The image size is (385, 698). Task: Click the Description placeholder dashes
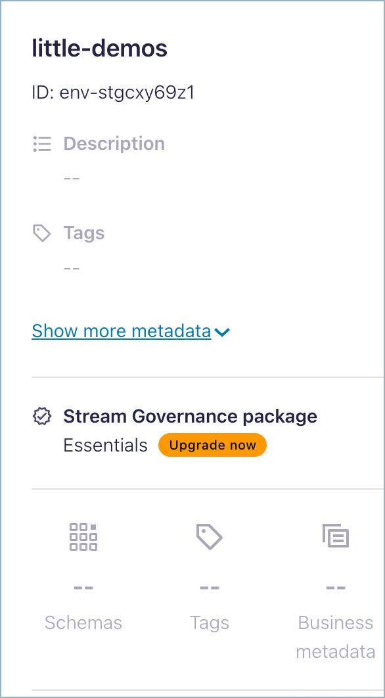pyautogui.click(x=72, y=177)
